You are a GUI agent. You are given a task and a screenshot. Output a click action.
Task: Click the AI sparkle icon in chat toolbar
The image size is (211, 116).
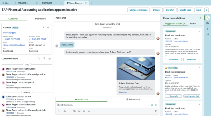pos(59,111)
